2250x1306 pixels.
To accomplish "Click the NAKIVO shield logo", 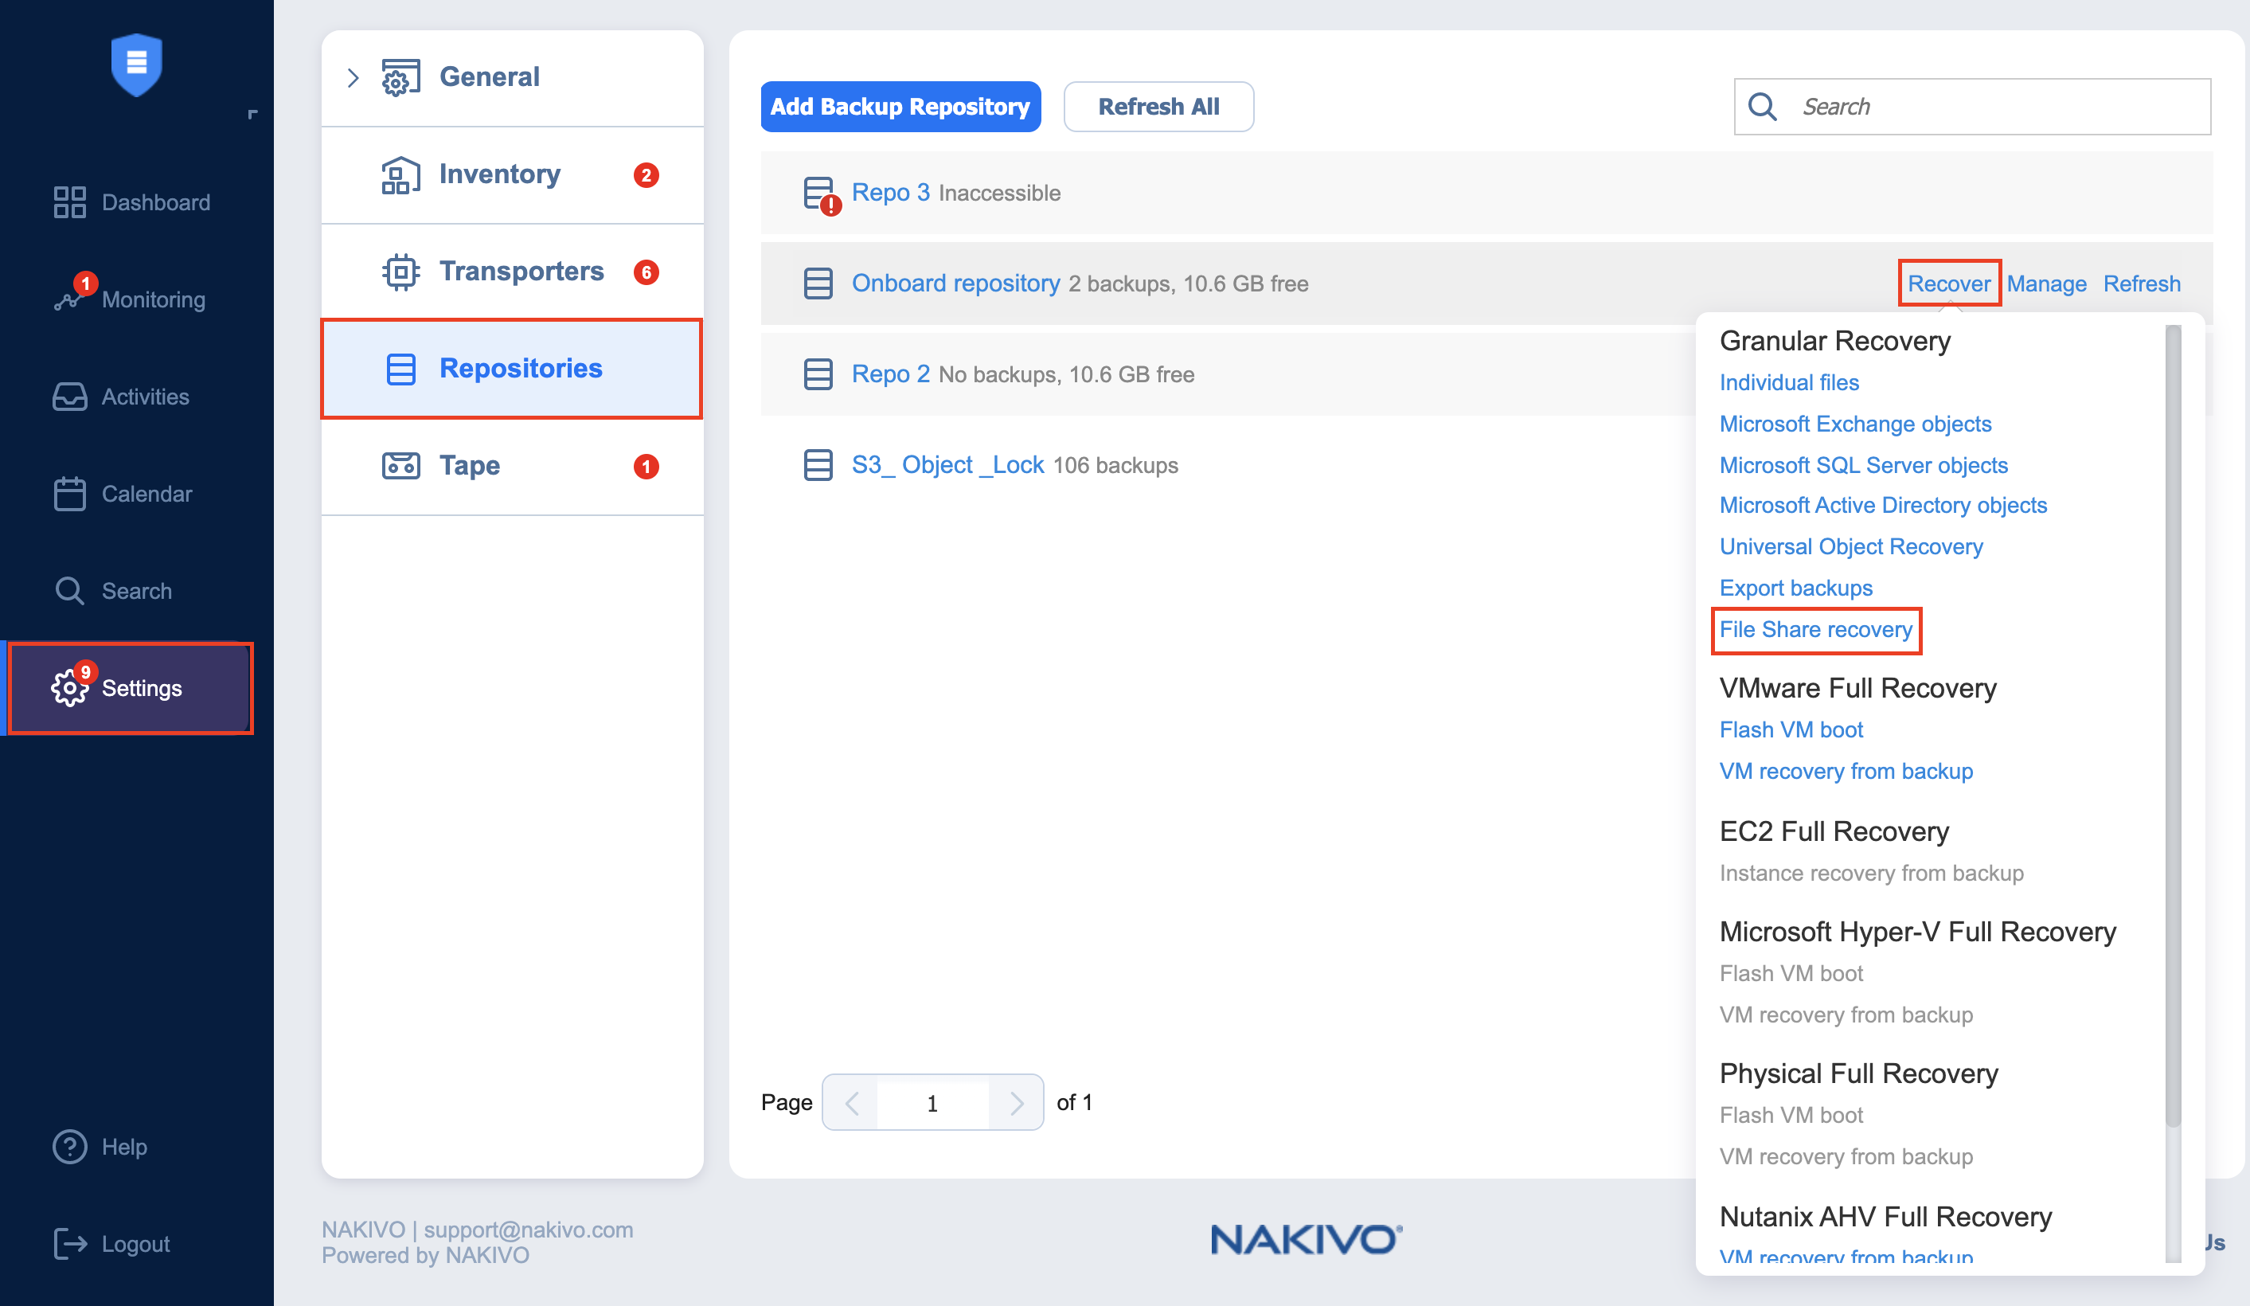I will 137,65.
